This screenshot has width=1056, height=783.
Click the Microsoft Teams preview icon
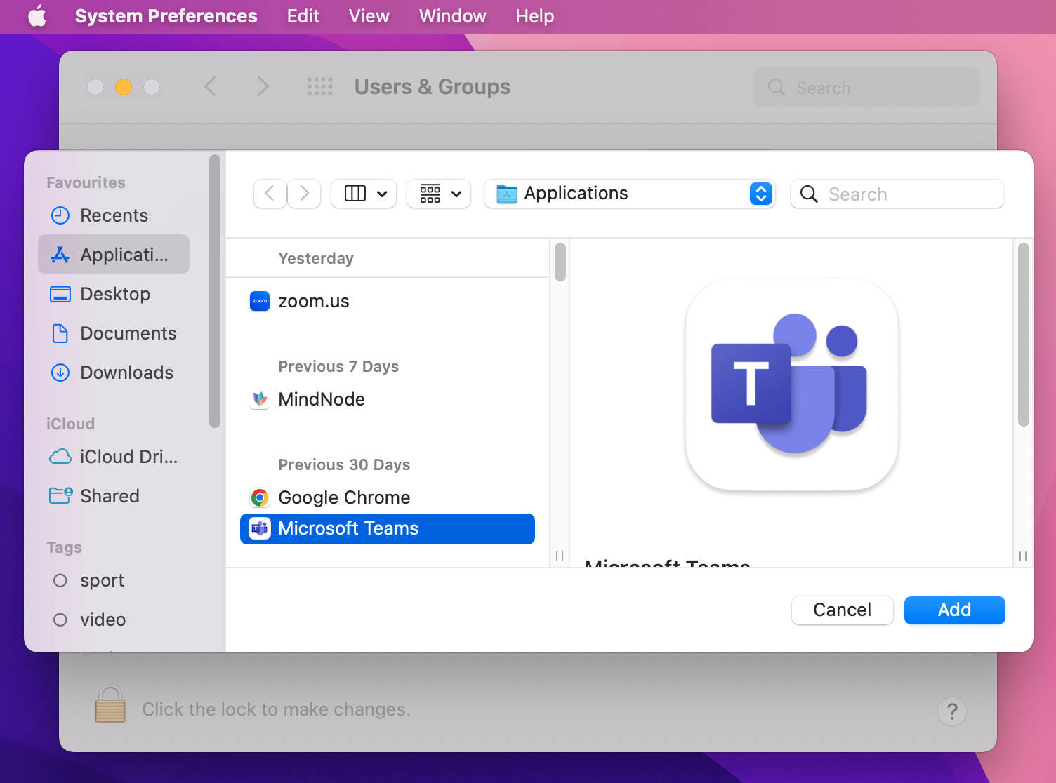coord(791,384)
